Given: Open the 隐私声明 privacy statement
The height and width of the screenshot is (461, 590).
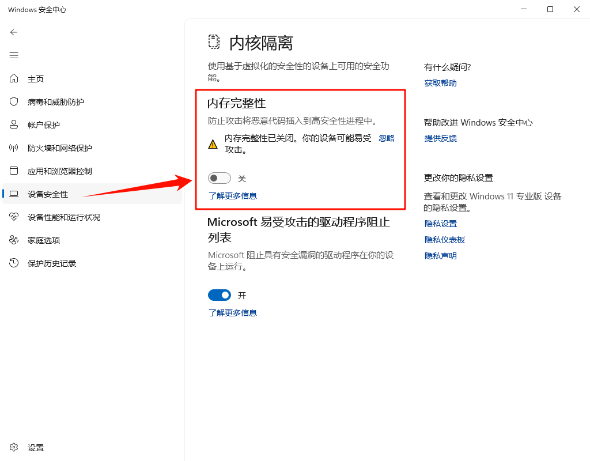Looking at the screenshot, I should coord(440,255).
